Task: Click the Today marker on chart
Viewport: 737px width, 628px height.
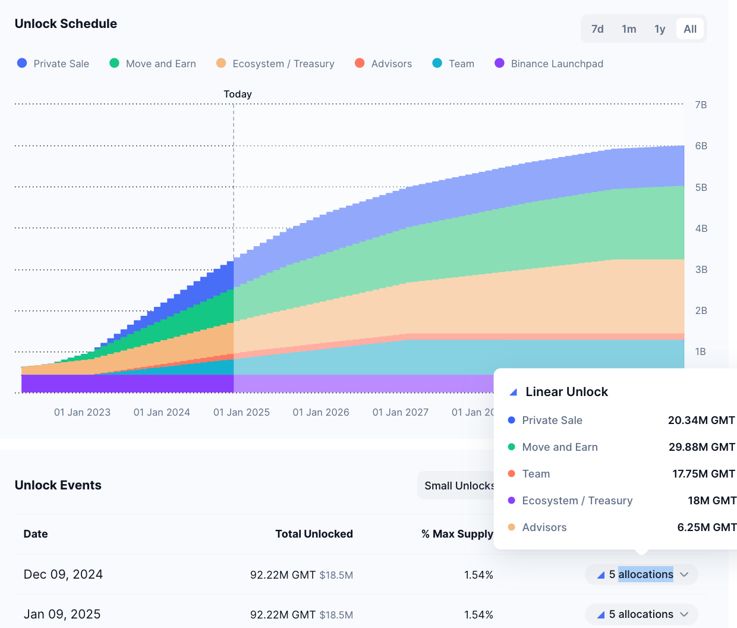Action: coord(238,94)
